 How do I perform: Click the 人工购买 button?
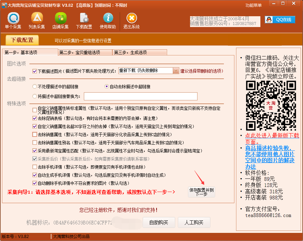pyautogui.click(x=194, y=222)
